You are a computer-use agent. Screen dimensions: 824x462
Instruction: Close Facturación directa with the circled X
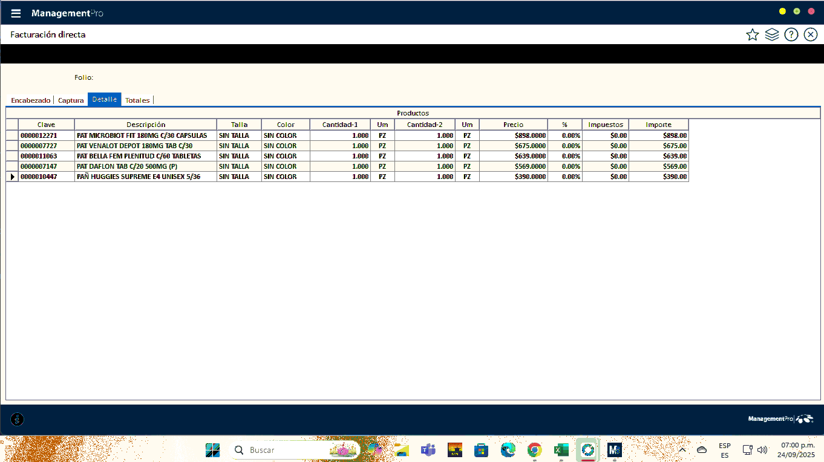810,34
